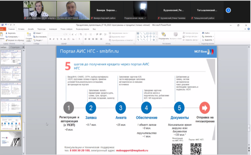This screenshot has width=251, height=155.
Task: Cut selection with the Вырезать command
Action: [11, 33]
